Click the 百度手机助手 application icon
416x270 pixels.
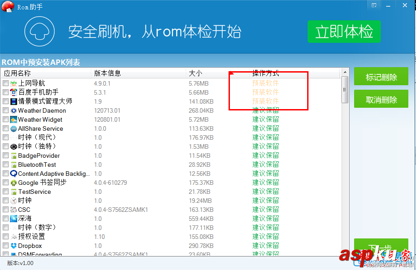14,92
